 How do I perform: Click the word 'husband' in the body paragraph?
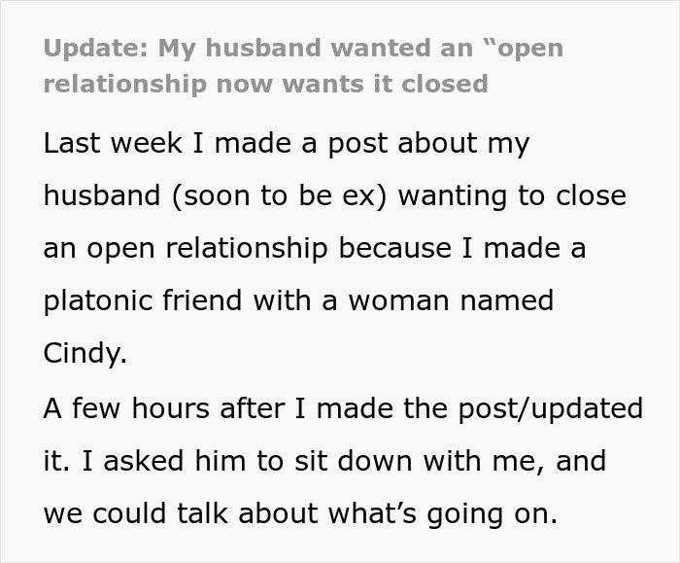[102, 195]
